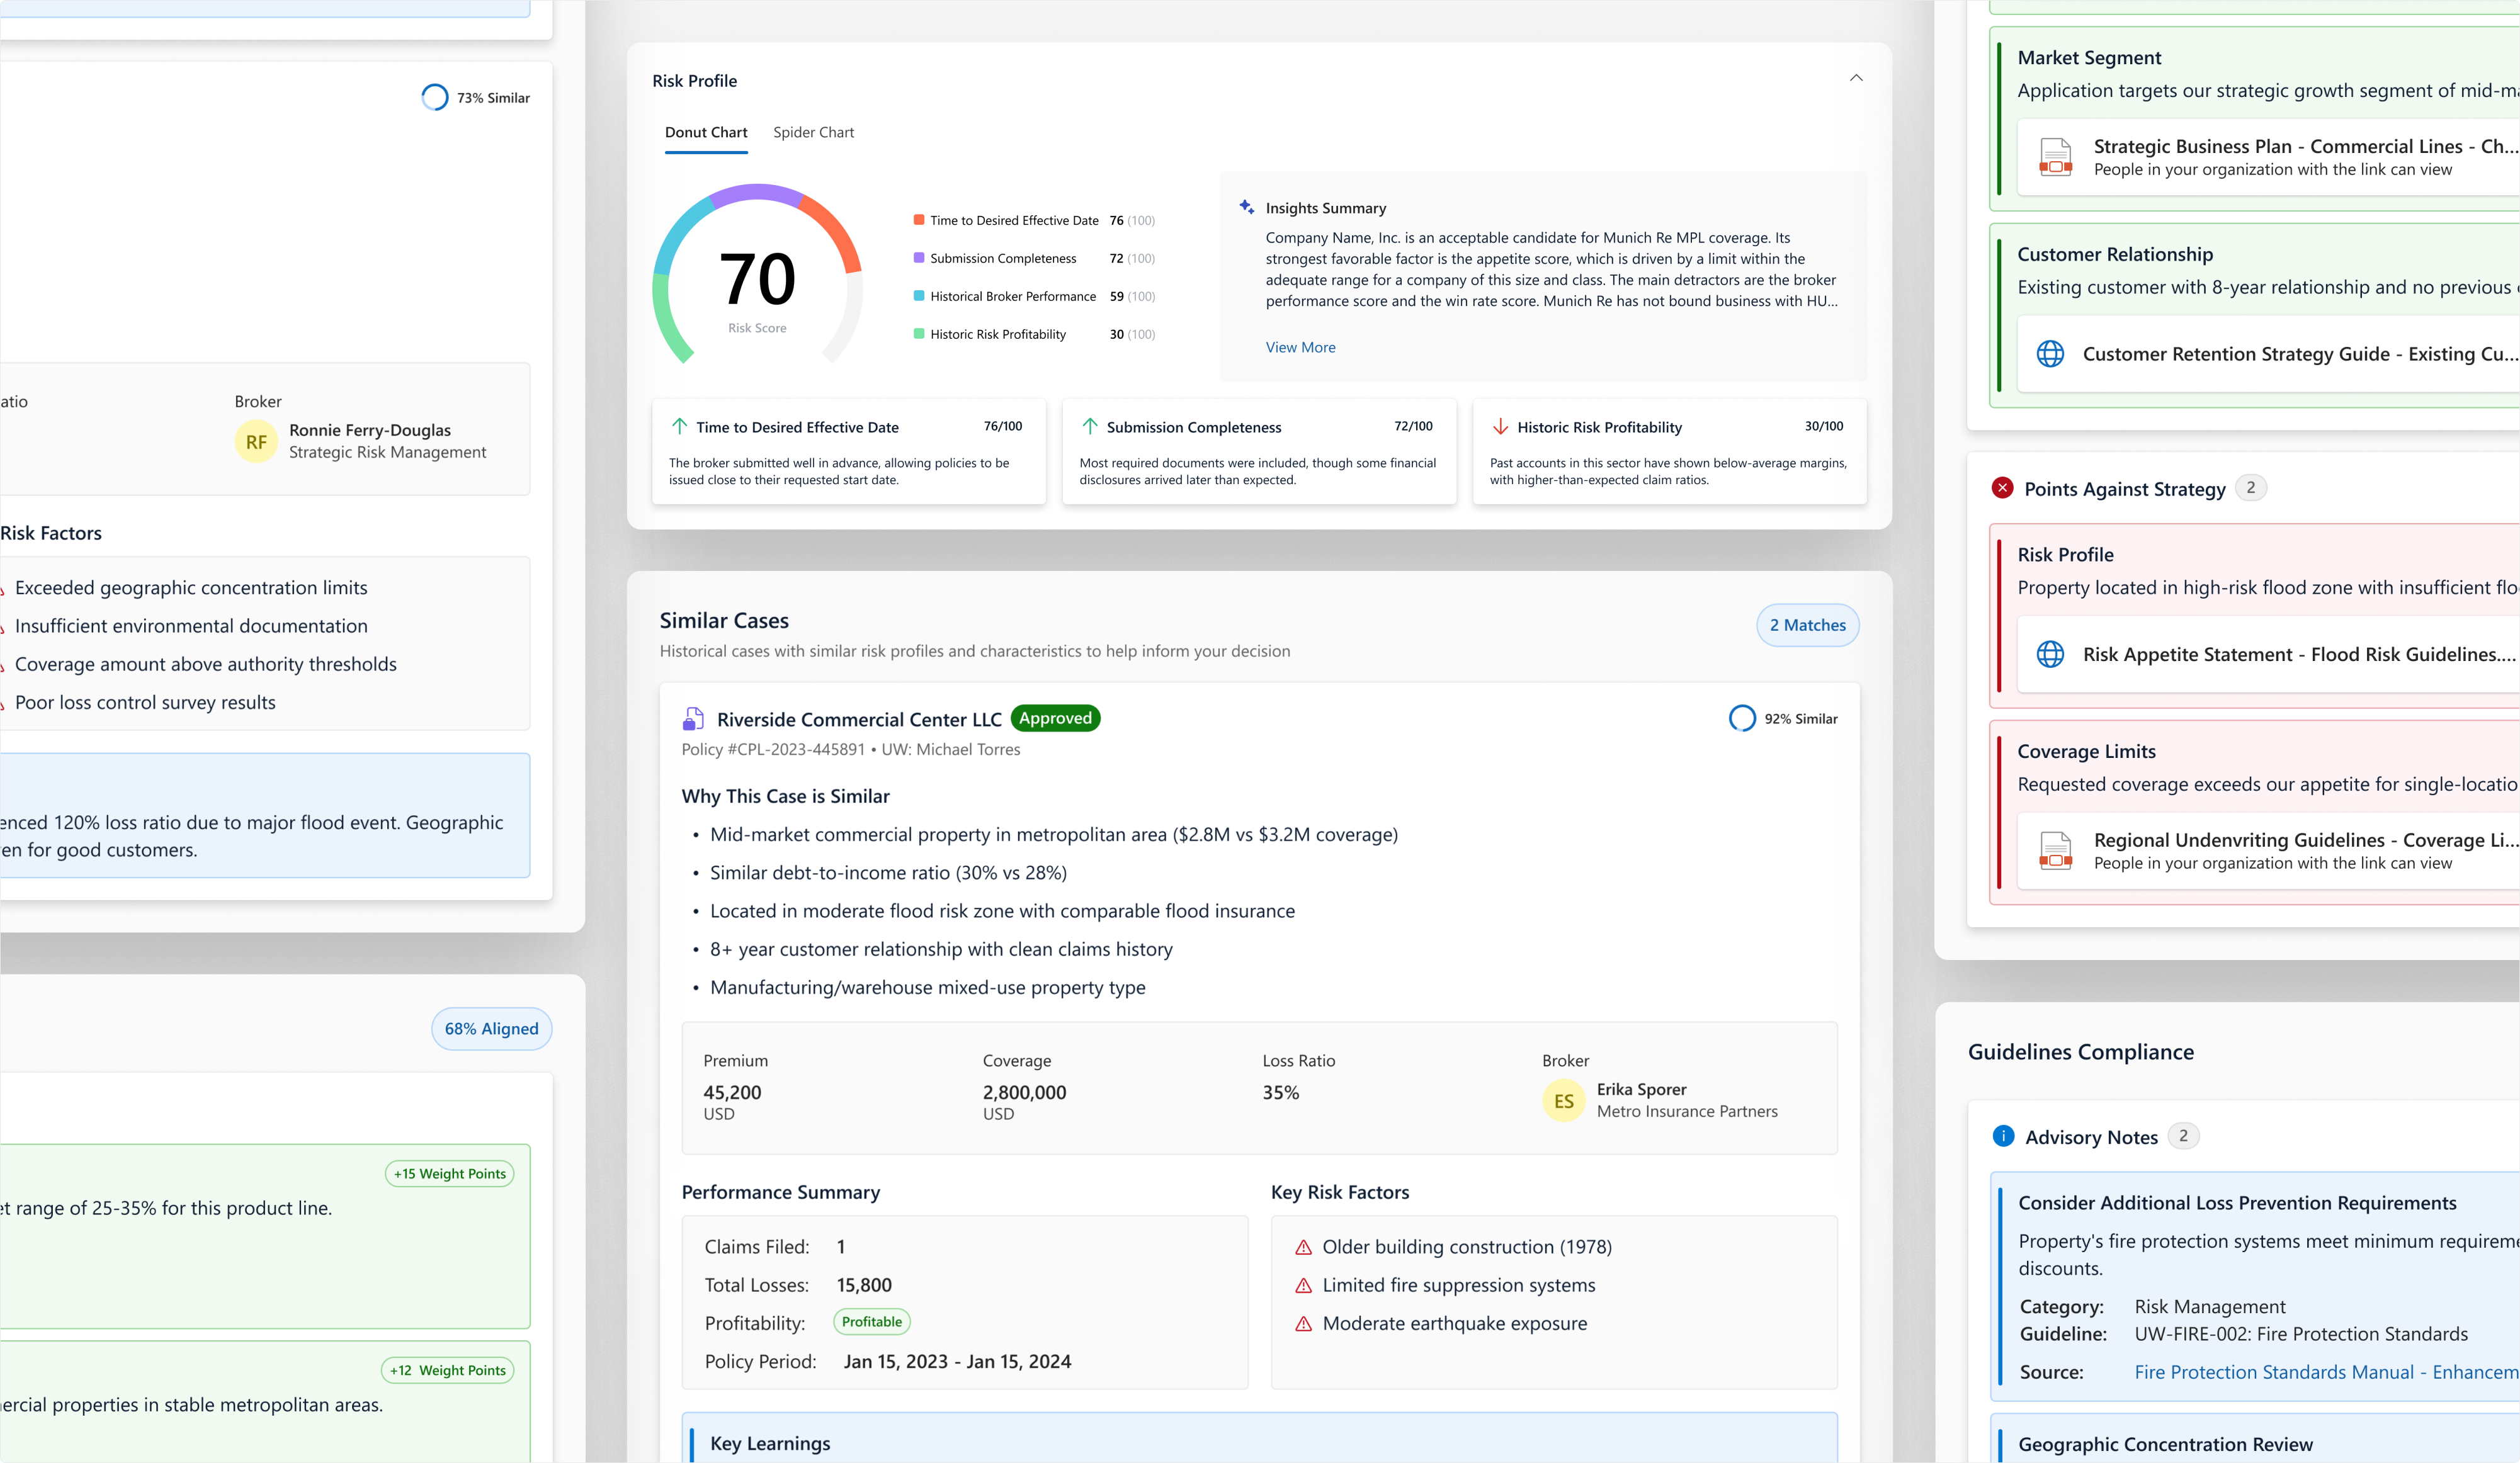Screen dimensions: 2520x1463
Task: Click the 92% Similar progress ring
Action: (1742, 719)
